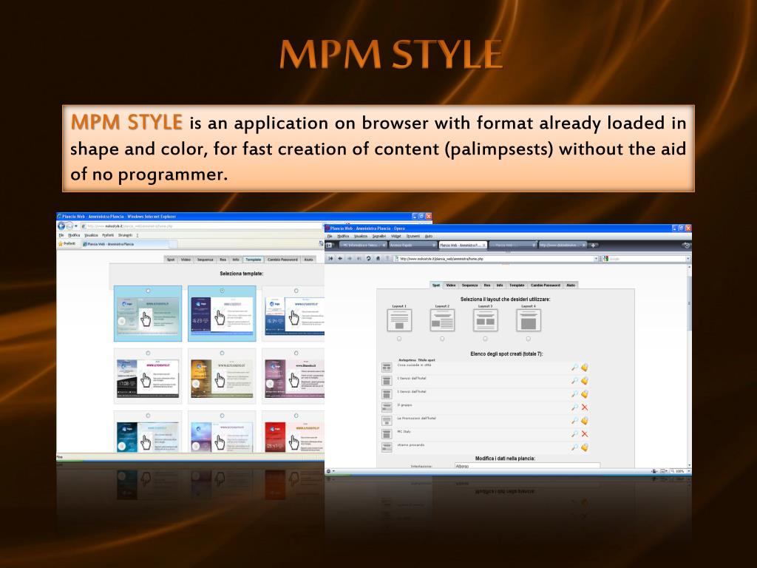
Task: Click Aiuto tab in Internet Explorer page
Action: point(308,260)
